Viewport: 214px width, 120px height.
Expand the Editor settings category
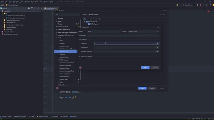[x=57, y=21]
